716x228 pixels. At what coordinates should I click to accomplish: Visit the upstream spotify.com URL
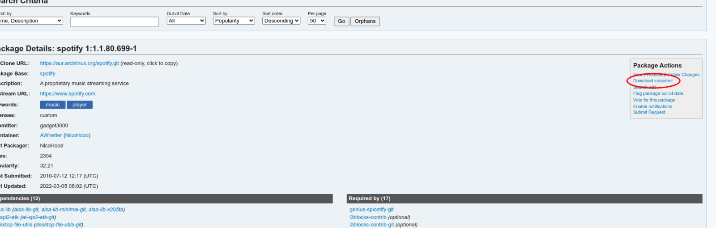pyautogui.click(x=67, y=94)
